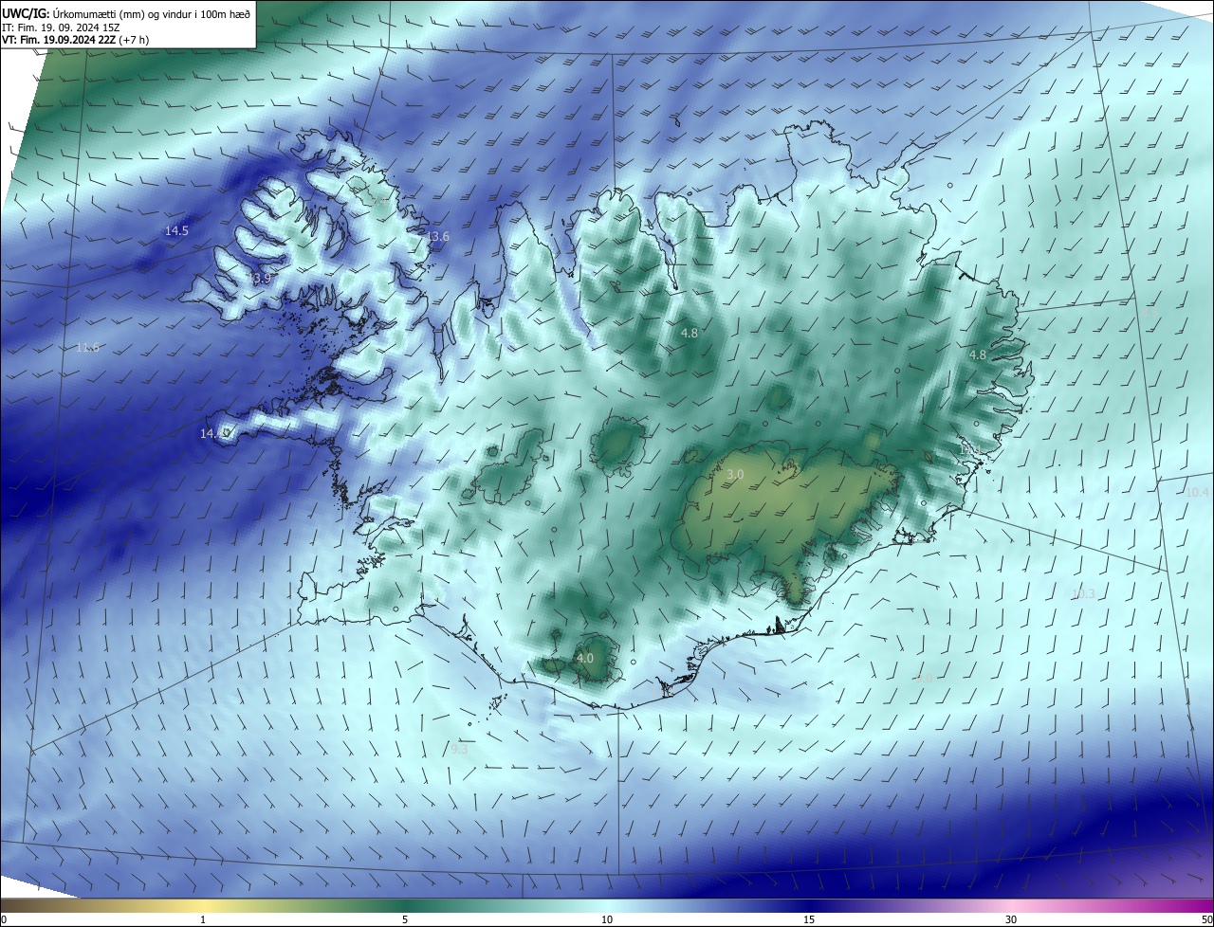Click the 11.6 value label over the sea
This screenshot has height=927, width=1214.
pyautogui.click(x=87, y=348)
